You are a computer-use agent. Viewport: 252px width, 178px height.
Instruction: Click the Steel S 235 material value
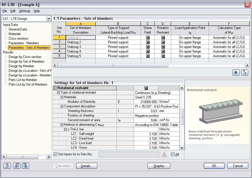(156, 97)
